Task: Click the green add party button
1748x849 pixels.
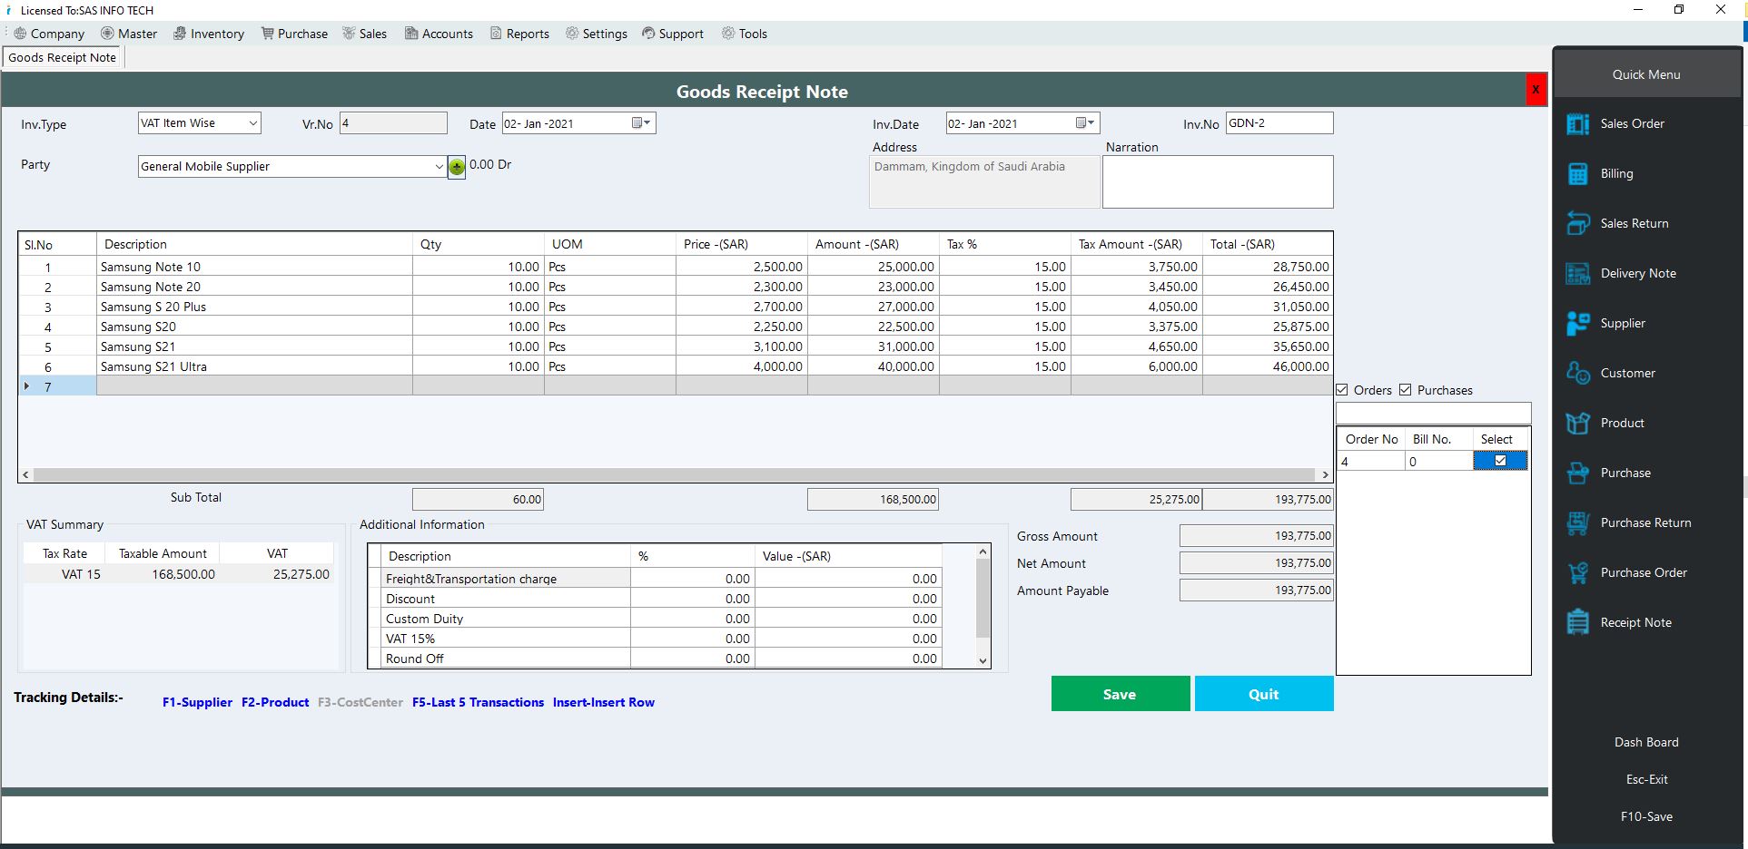Action: pyautogui.click(x=457, y=167)
